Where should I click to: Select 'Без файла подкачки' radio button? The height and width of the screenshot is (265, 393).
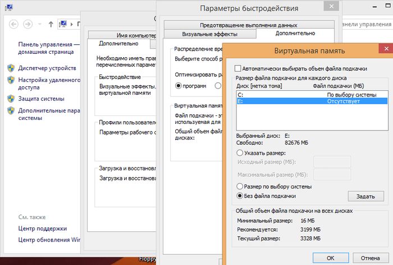coord(240,196)
